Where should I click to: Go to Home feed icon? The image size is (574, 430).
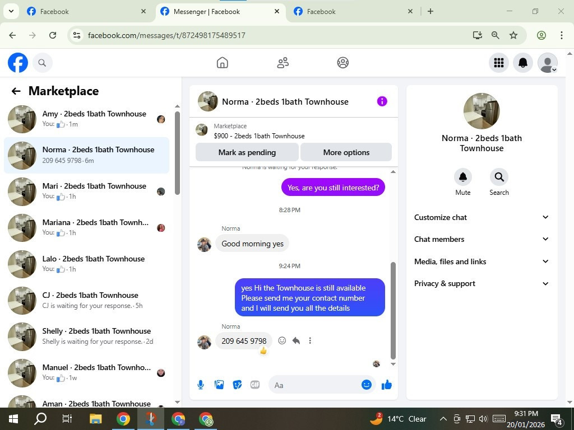coord(222,63)
